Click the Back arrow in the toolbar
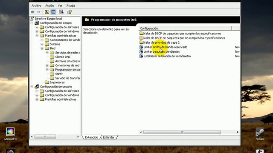Screen dimensions: 273x153 pos(32,12)
